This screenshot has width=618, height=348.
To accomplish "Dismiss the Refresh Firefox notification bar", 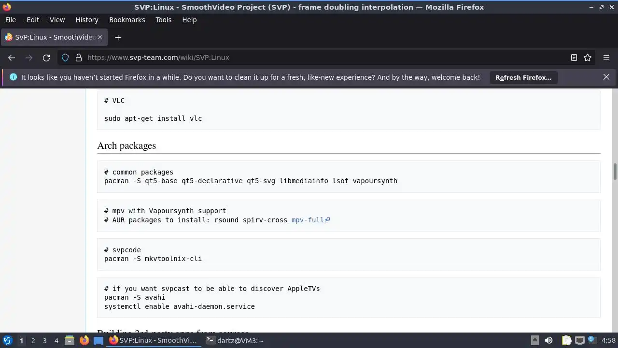I will tap(606, 77).
